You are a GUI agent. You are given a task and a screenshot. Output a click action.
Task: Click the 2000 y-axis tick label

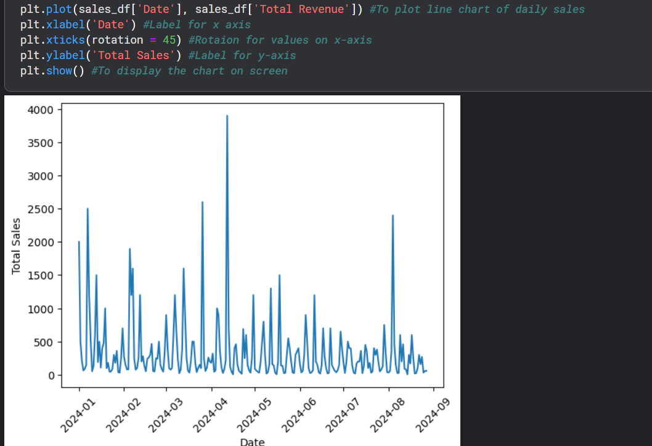[40, 242]
